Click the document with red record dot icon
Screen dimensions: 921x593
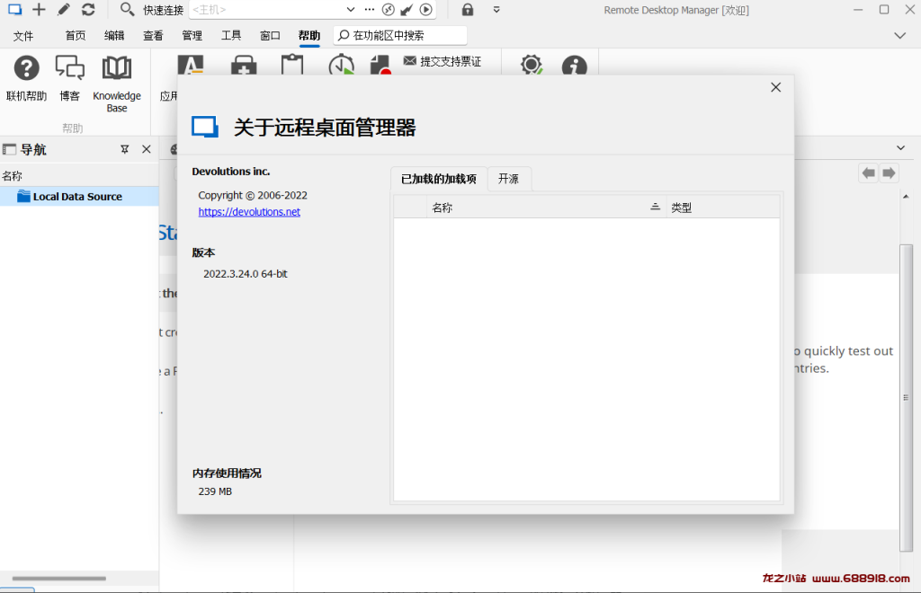coord(380,65)
